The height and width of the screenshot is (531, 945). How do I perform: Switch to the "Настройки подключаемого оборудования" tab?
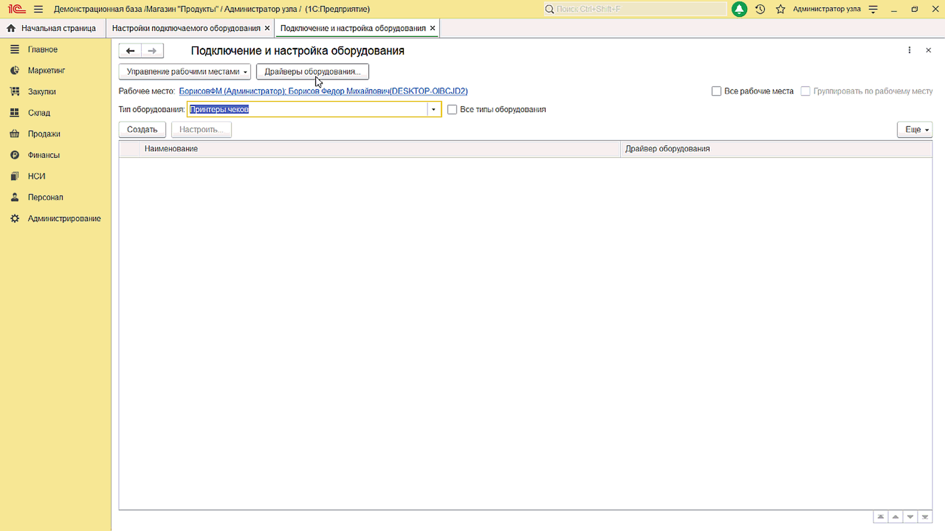[186, 28]
